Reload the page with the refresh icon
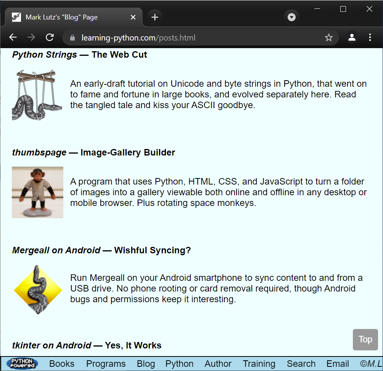Screen dimensions: 383x371 (x=50, y=37)
